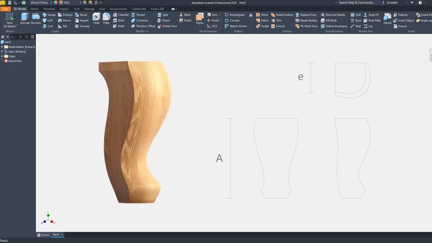
Task: Open the Manage ribbon tab
Action: [x=89, y=9]
